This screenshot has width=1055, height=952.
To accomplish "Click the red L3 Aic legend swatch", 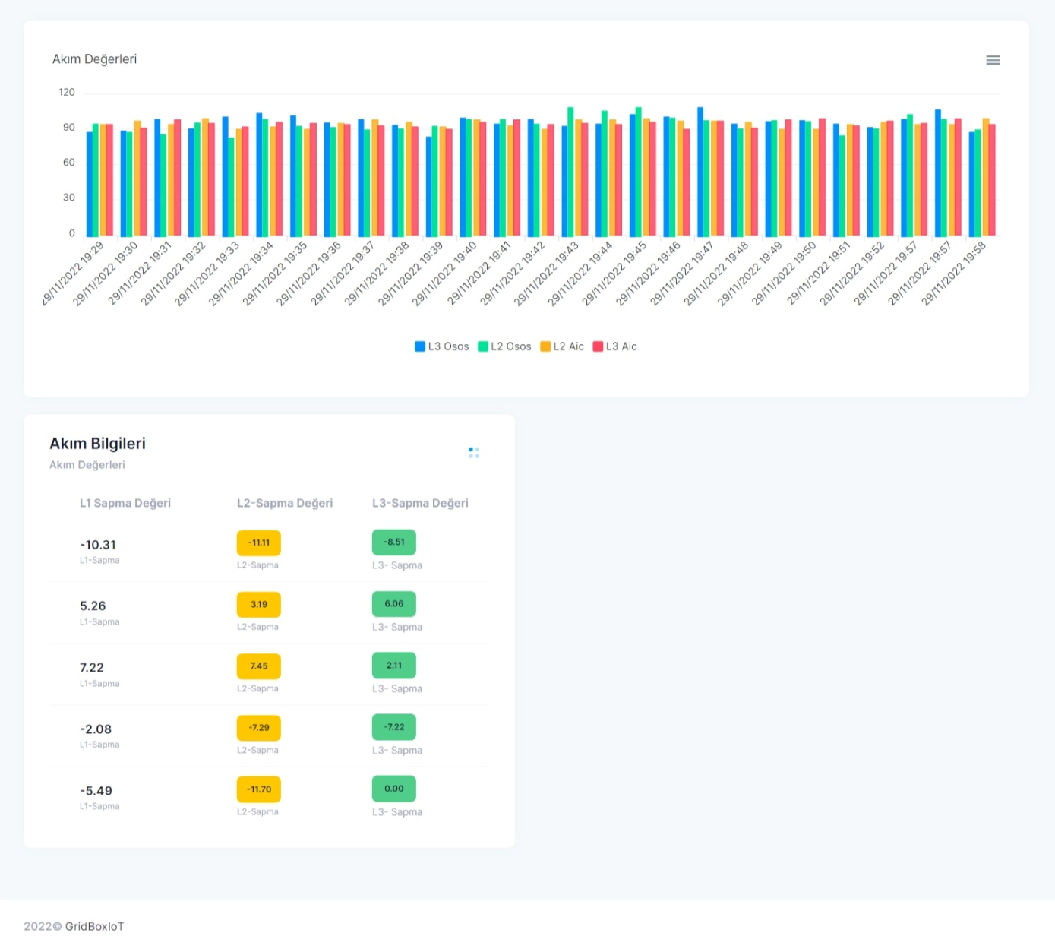I will click(598, 346).
